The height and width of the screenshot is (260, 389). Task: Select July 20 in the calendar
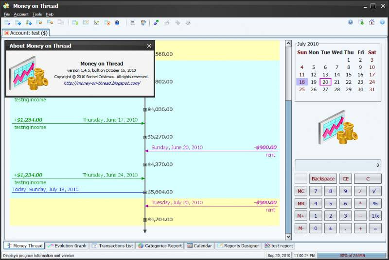pyautogui.click(x=325, y=82)
